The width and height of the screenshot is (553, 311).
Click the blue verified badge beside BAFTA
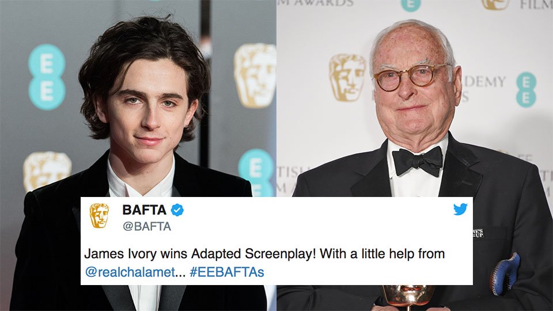pos(177,210)
